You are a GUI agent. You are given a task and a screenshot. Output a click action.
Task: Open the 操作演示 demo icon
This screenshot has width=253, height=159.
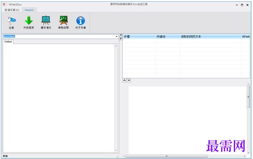pyautogui.click(x=46, y=20)
